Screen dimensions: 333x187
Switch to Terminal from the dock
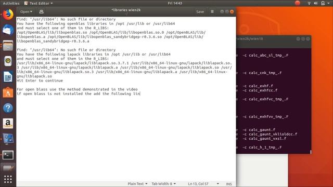(8, 155)
